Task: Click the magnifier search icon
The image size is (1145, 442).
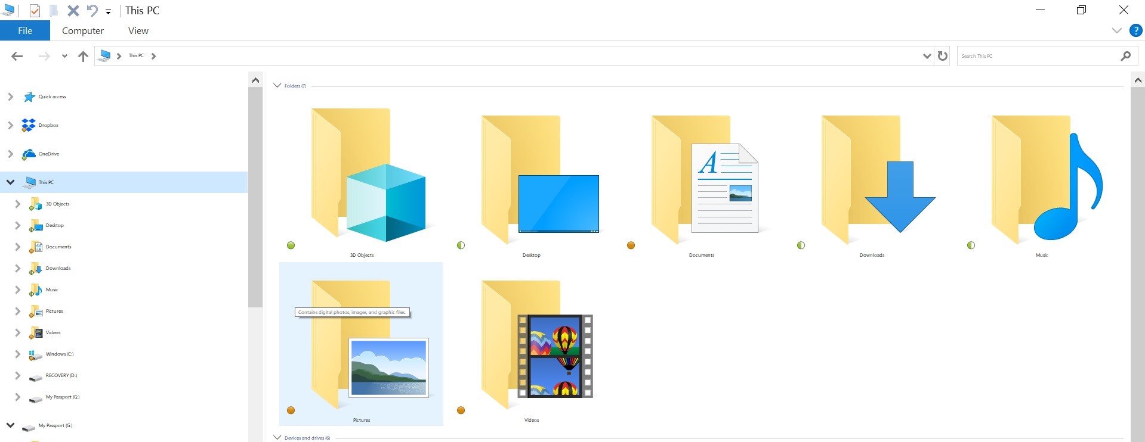Action: 1125,56
